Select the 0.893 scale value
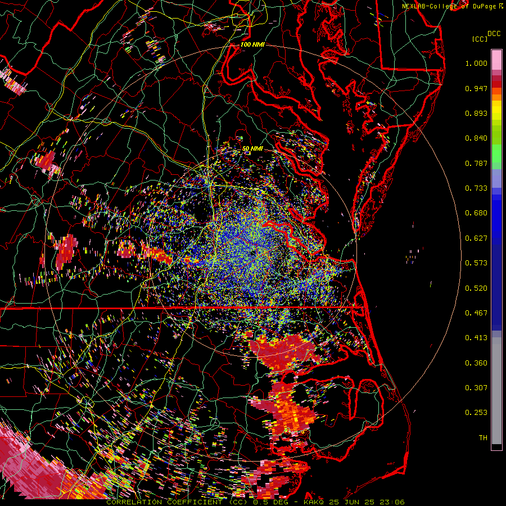506x506 pixels. point(476,113)
